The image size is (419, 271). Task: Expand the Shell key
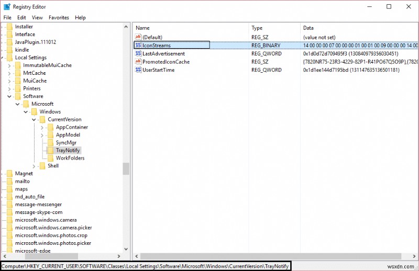point(34,166)
